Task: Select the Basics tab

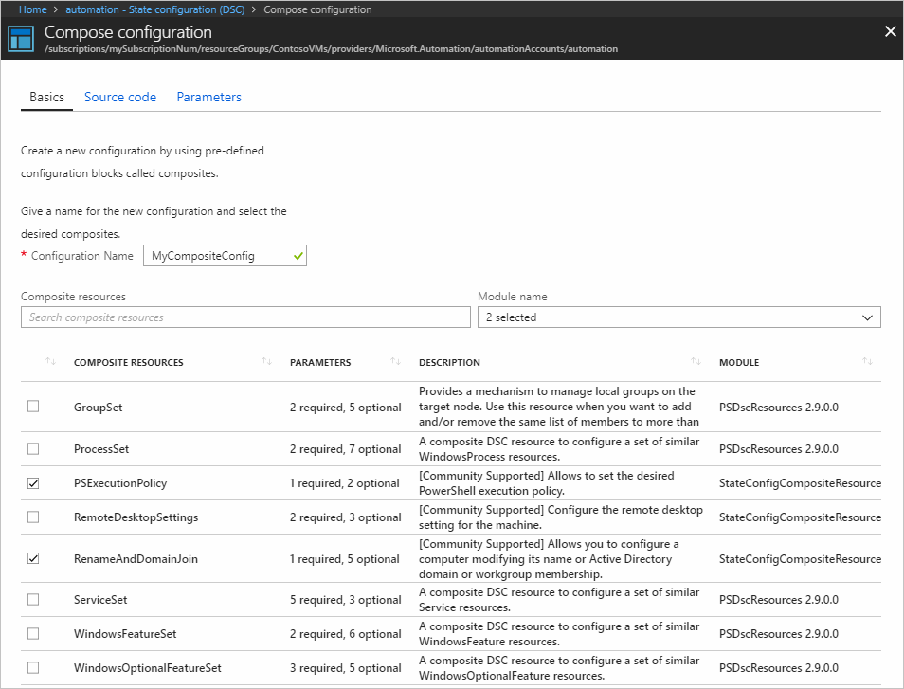Action: (46, 98)
